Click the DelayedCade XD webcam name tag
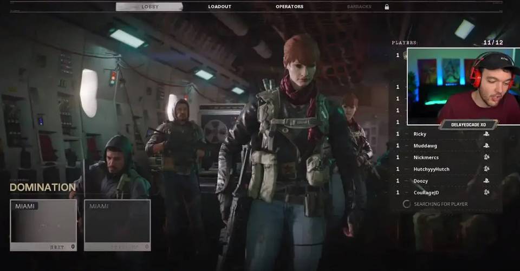The image size is (520, 271). (468, 125)
